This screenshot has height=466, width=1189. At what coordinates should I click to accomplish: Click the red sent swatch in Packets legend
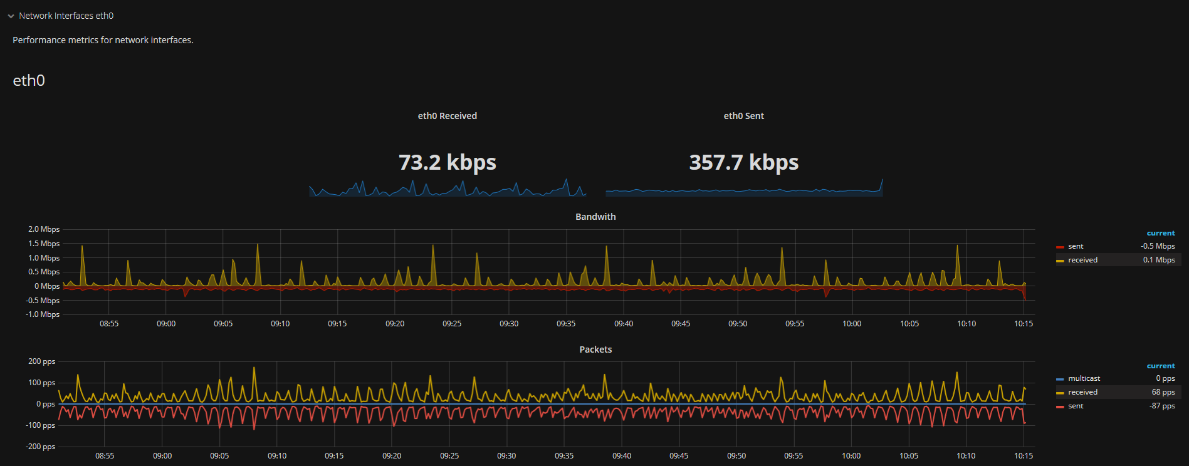point(1060,406)
